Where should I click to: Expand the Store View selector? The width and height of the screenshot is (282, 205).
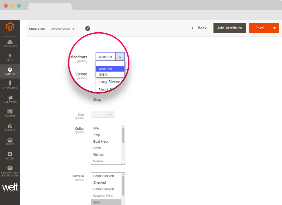(63, 29)
